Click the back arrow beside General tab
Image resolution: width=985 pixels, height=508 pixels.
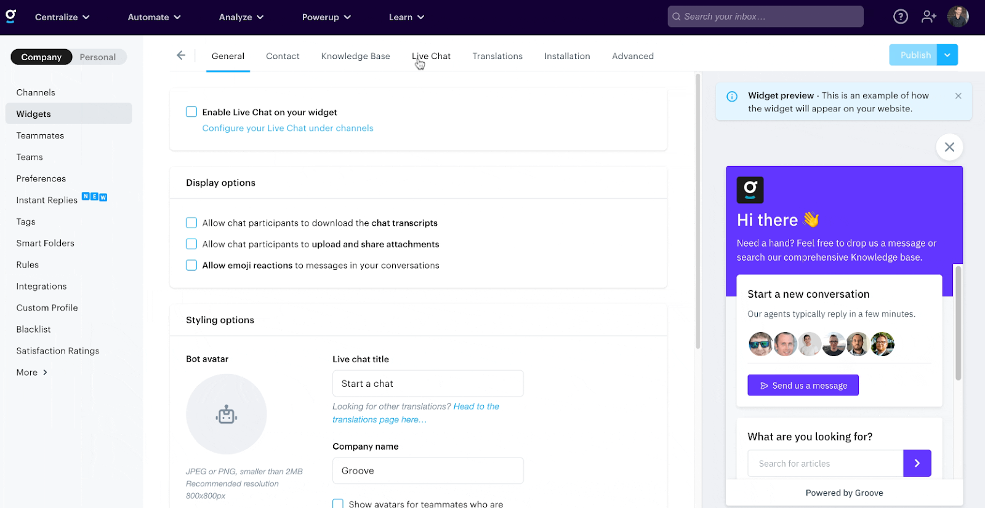coord(181,55)
